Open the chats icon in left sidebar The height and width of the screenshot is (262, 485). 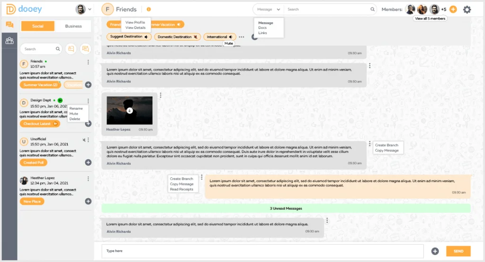9,25
